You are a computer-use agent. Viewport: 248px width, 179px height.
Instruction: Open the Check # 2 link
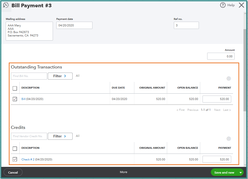coord(28,159)
